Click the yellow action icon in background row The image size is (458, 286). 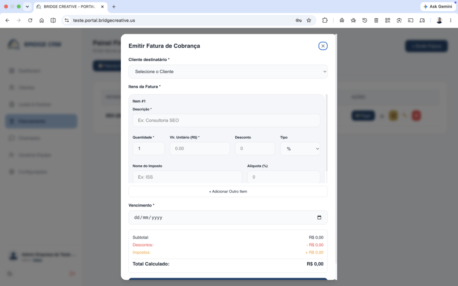pos(393,116)
